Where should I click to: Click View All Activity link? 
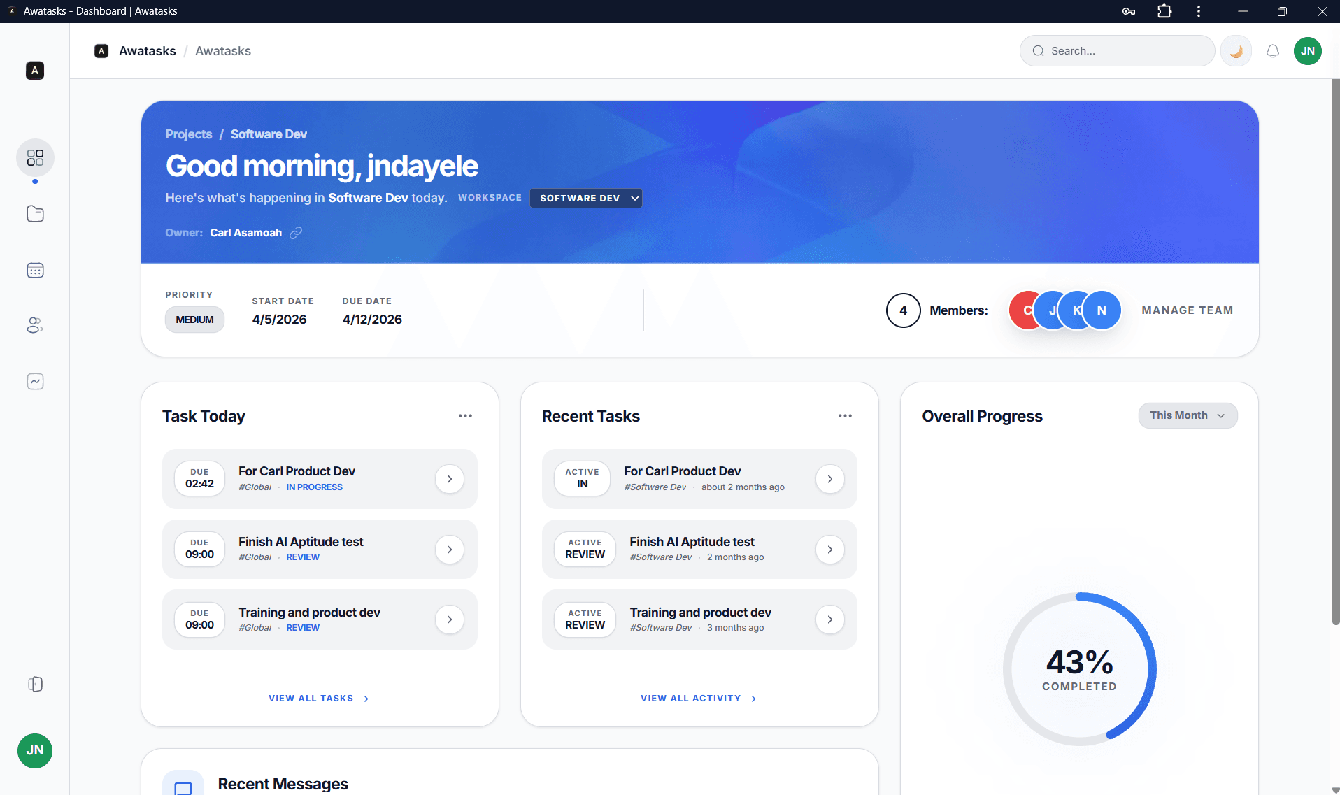(698, 699)
